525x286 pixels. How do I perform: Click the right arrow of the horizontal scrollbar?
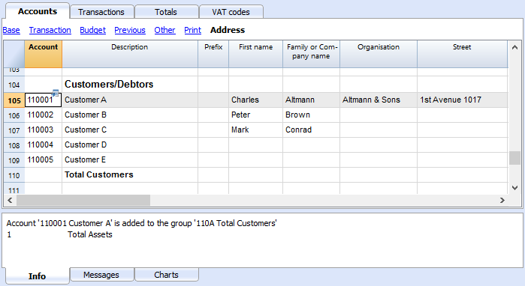pos(502,200)
